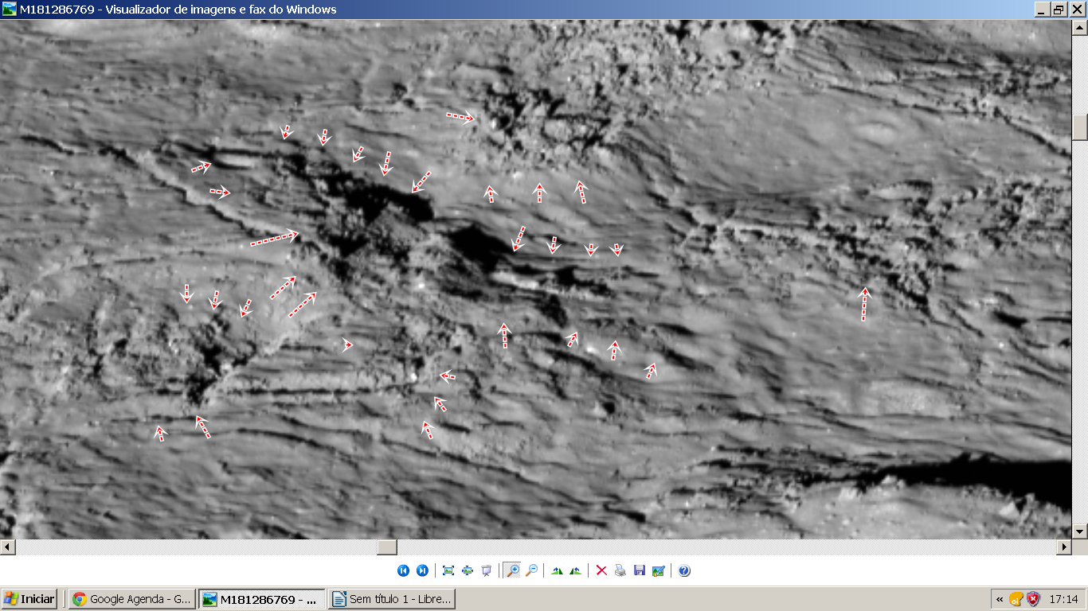Save a copy with floppy icon
Screen dimensions: 1088x611
click(x=640, y=570)
